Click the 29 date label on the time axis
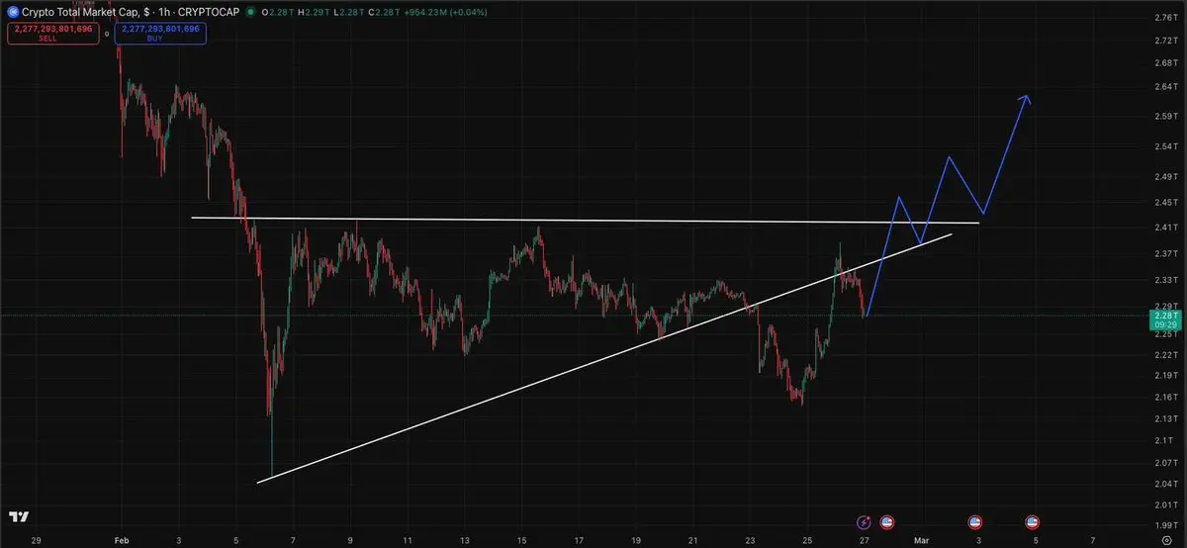Screen dimensions: 1187x548 (x=36, y=540)
